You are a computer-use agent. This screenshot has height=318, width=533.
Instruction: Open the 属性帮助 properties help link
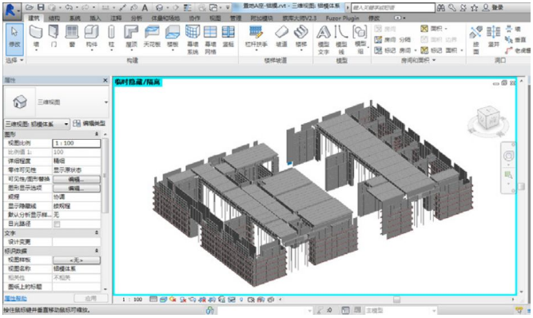point(15,298)
